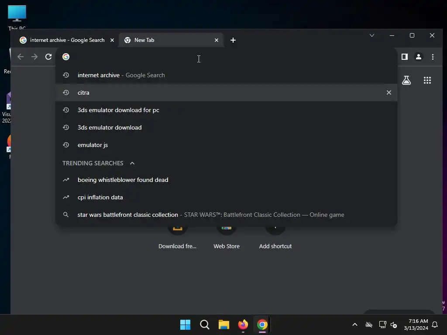Show hidden system tray icons
Image resolution: width=447 pixels, height=335 pixels.
(x=354, y=325)
